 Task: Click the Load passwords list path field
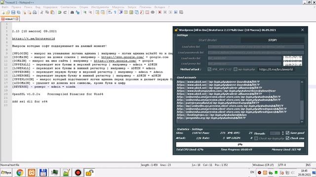click(256, 53)
